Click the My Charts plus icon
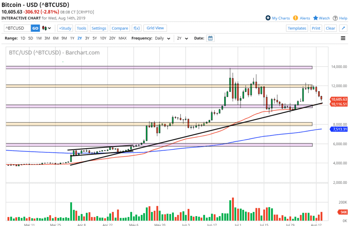350x226 pixels. pyautogui.click(x=268, y=18)
